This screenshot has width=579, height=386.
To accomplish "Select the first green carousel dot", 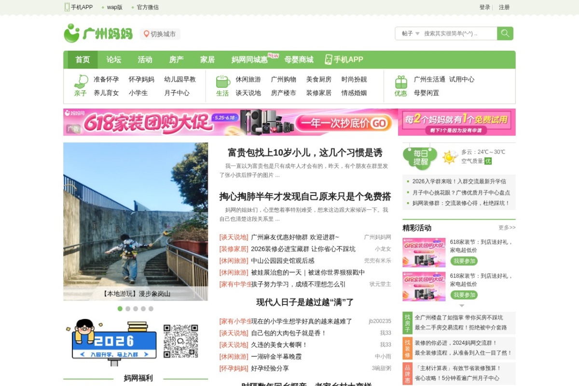I will [x=120, y=309].
